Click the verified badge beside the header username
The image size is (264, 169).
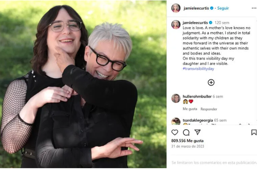(x=212, y=8)
